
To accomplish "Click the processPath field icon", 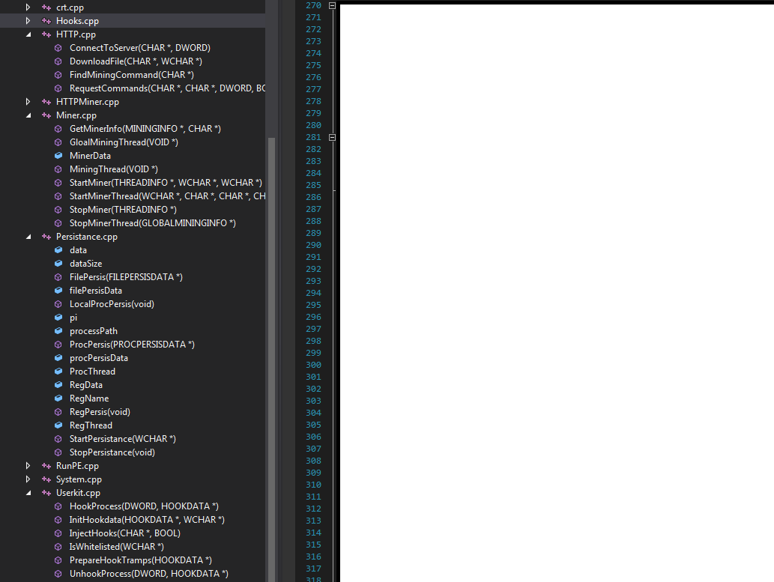I will (x=58, y=331).
